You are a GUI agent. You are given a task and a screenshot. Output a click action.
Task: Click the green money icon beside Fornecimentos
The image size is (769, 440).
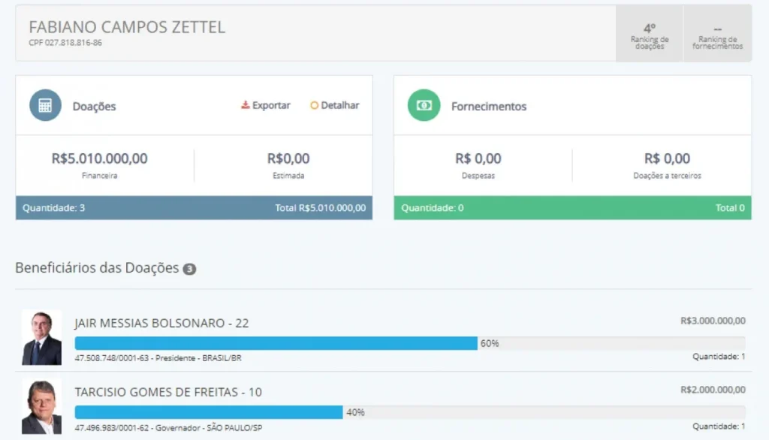tap(424, 106)
